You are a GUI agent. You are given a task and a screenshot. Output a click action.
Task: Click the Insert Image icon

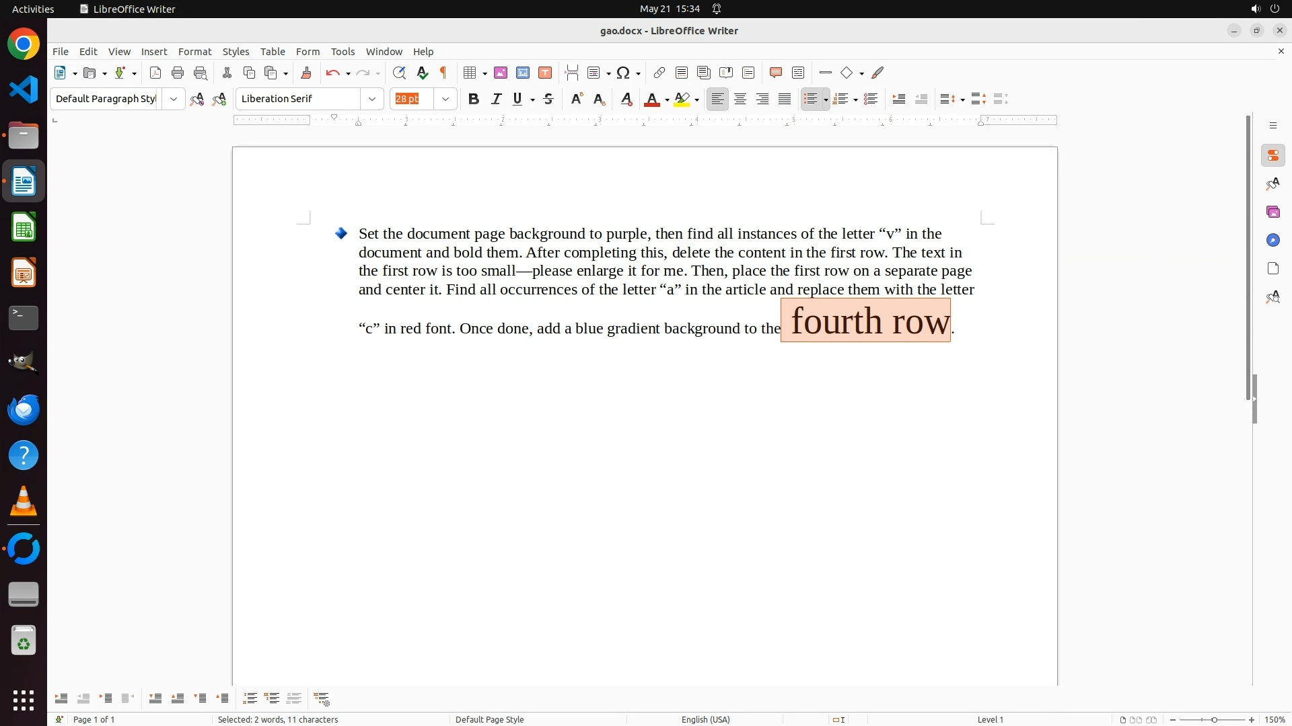(x=501, y=73)
